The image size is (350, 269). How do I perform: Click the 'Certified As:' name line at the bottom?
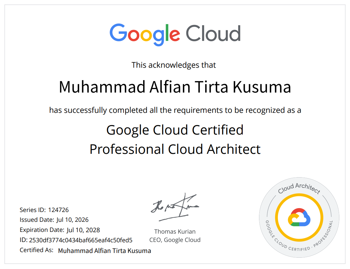point(85,250)
